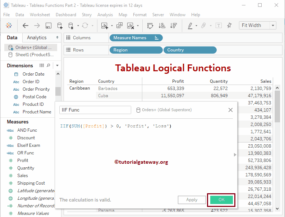285x217 pixels.
Task: Select the Measure Names pill on Columns
Action: (x=136, y=38)
